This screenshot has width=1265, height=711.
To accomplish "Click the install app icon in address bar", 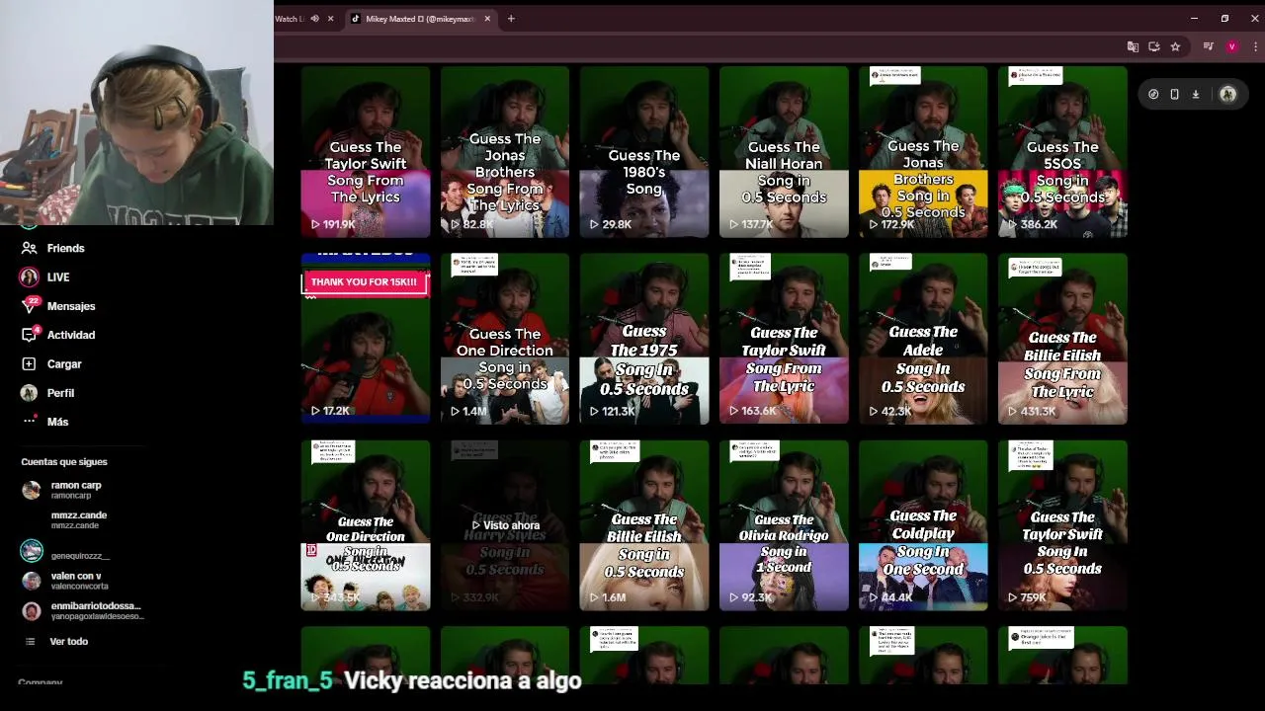I will coord(1153,46).
